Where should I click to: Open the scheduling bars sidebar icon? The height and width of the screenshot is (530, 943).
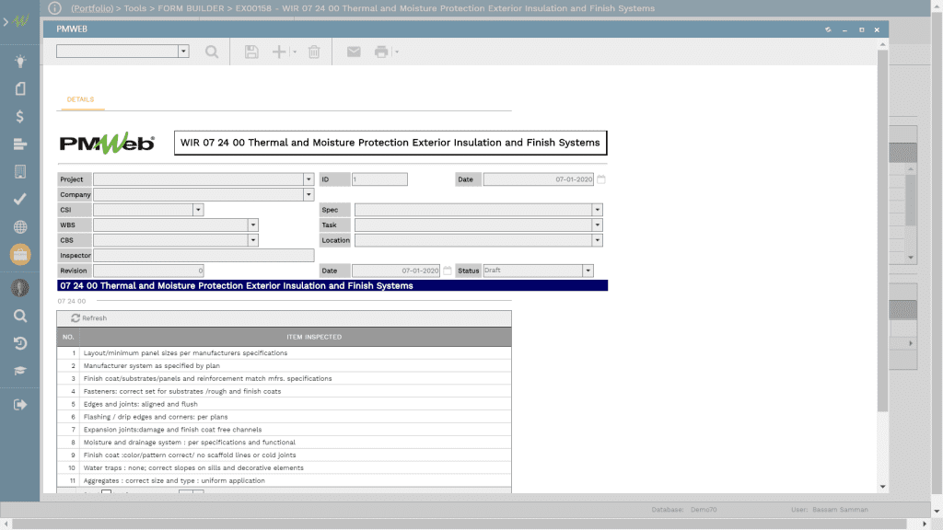(x=20, y=144)
